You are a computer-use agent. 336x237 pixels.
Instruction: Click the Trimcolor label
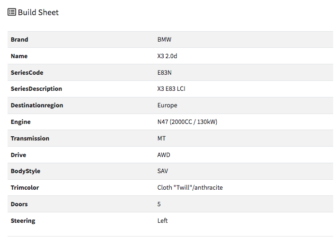coord(25,188)
